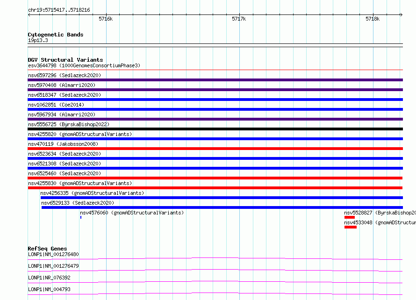This screenshot has width=416, height=300.
Task: Select the nsv4256335 gnomADStructuralVariants label
Action: pyautogui.click(x=92, y=193)
